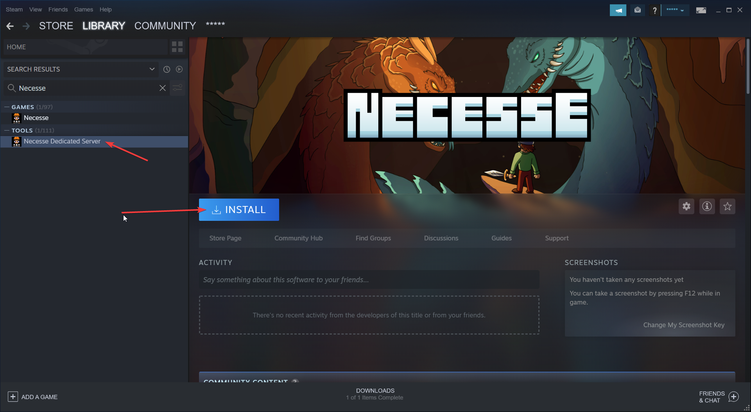
Task: Sort by recent activity clock icon
Action: [167, 69]
